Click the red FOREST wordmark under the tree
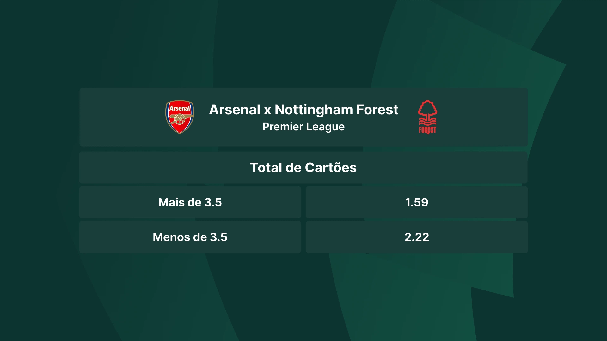Screen dimensions: 607x341 coord(427,130)
